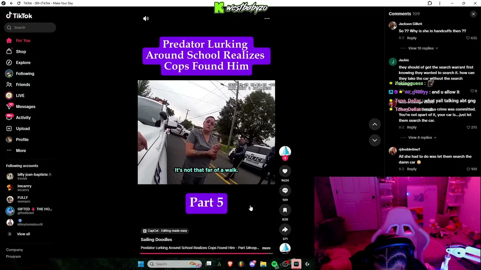Open Spotify from the taskbar
This screenshot has width=481, height=270.
[274, 264]
